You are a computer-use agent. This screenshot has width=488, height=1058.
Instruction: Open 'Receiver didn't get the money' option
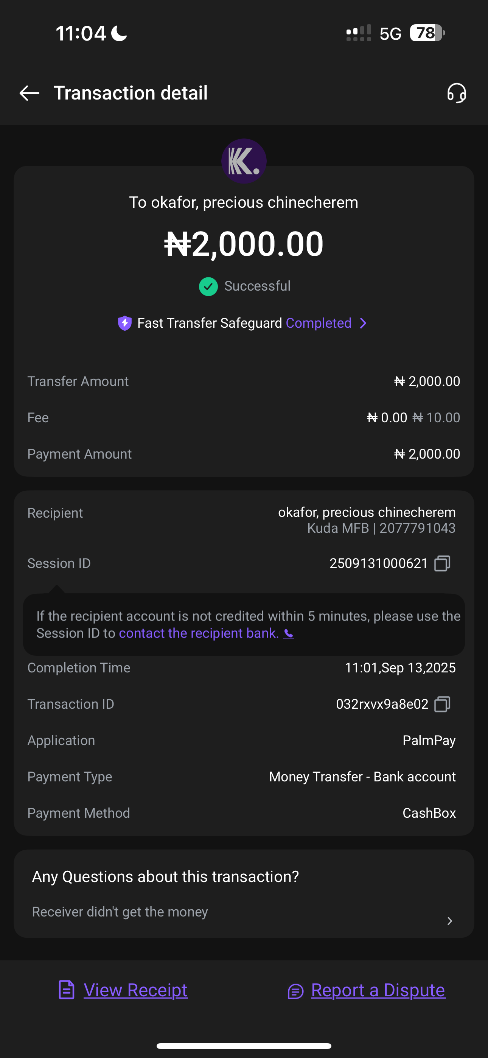[x=120, y=912]
